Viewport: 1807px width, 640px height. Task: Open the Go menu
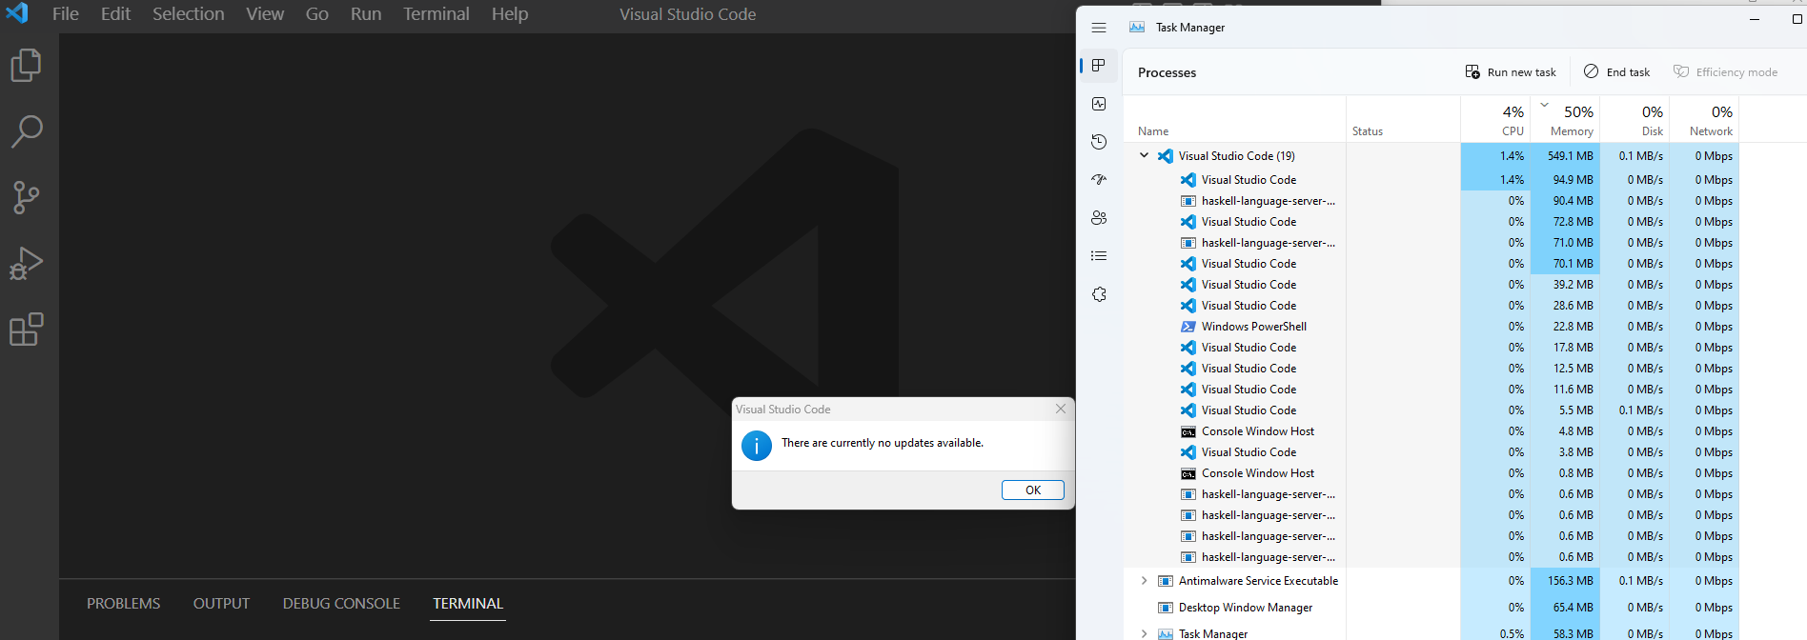[x=317, y=13]
